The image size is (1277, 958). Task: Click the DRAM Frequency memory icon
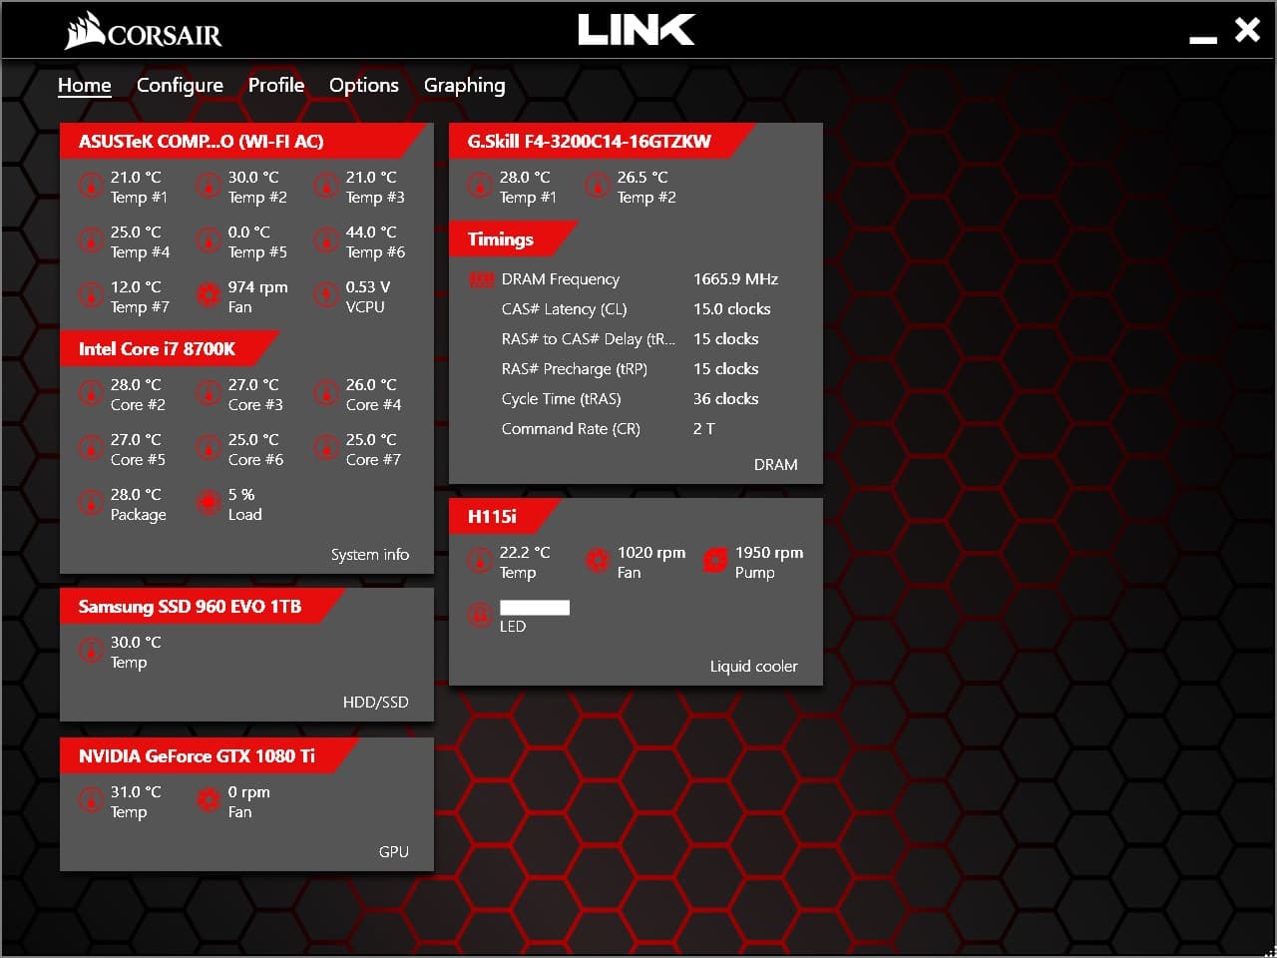pos(482,280)
